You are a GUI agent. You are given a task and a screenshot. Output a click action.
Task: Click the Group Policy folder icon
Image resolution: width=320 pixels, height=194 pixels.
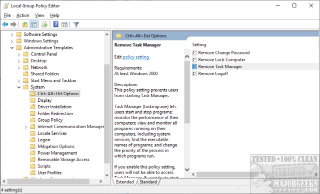point(32,120)
